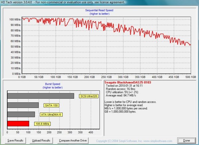Viewport: 199px width, 145px height.
Task: Open Upload Results
Action: point(41,140)
